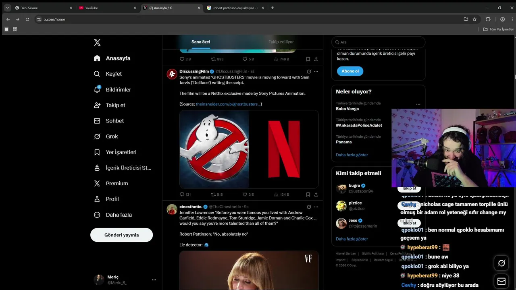This screenshot has height=290, width=516.
Task: Bookmark page with star icon
Action: [474, 19]
